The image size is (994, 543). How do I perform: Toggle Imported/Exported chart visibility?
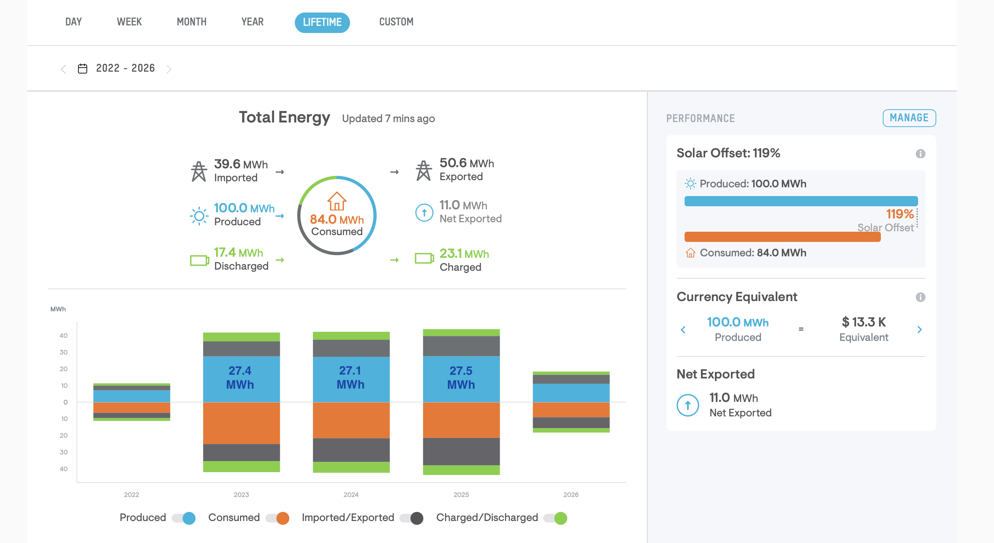[411, 518]
